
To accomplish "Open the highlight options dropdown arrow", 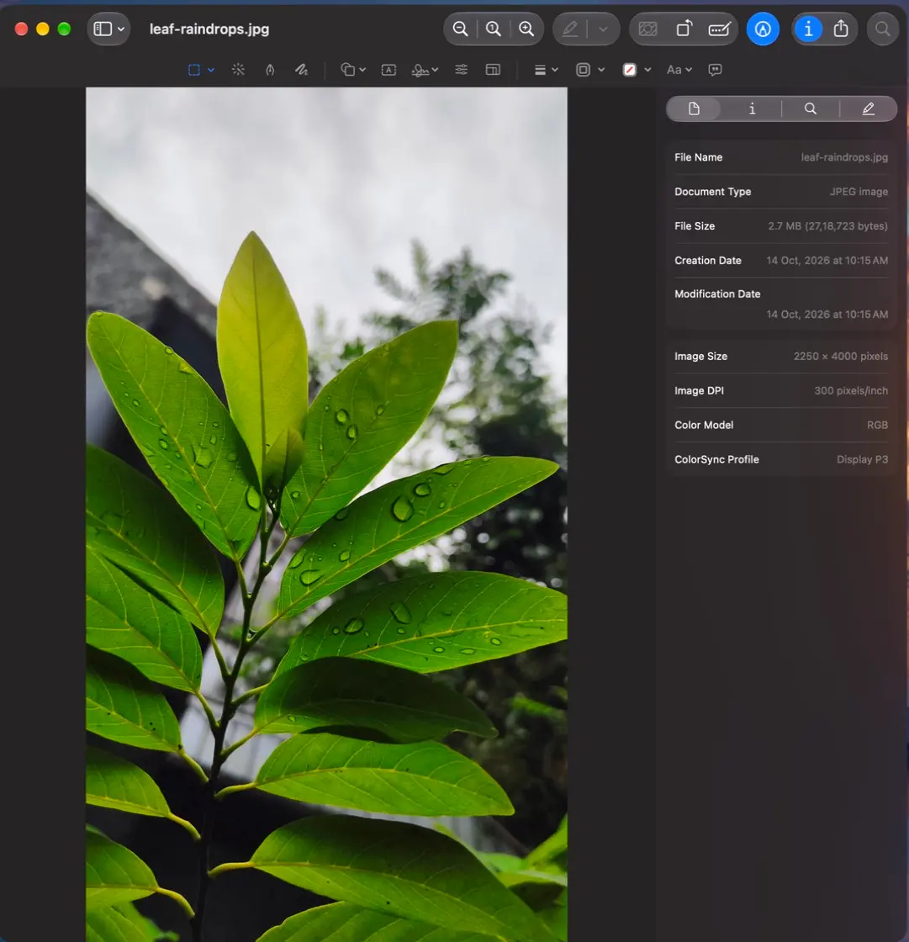I will point(603,29).
